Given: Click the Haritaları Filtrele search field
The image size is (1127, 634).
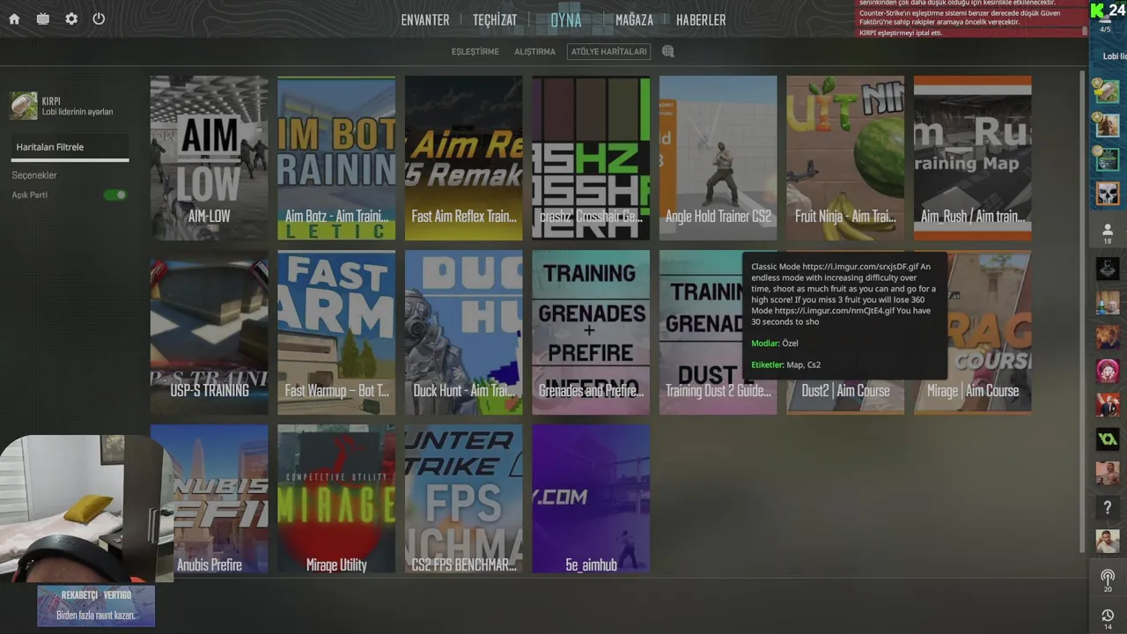Looking at the screenshot, I should tap(71, 147).
